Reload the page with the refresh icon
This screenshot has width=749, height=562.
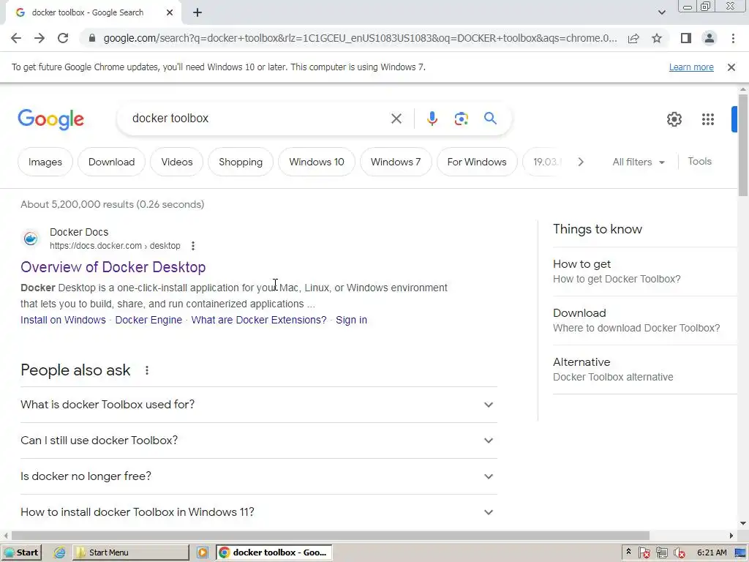(x=63, y=38)
